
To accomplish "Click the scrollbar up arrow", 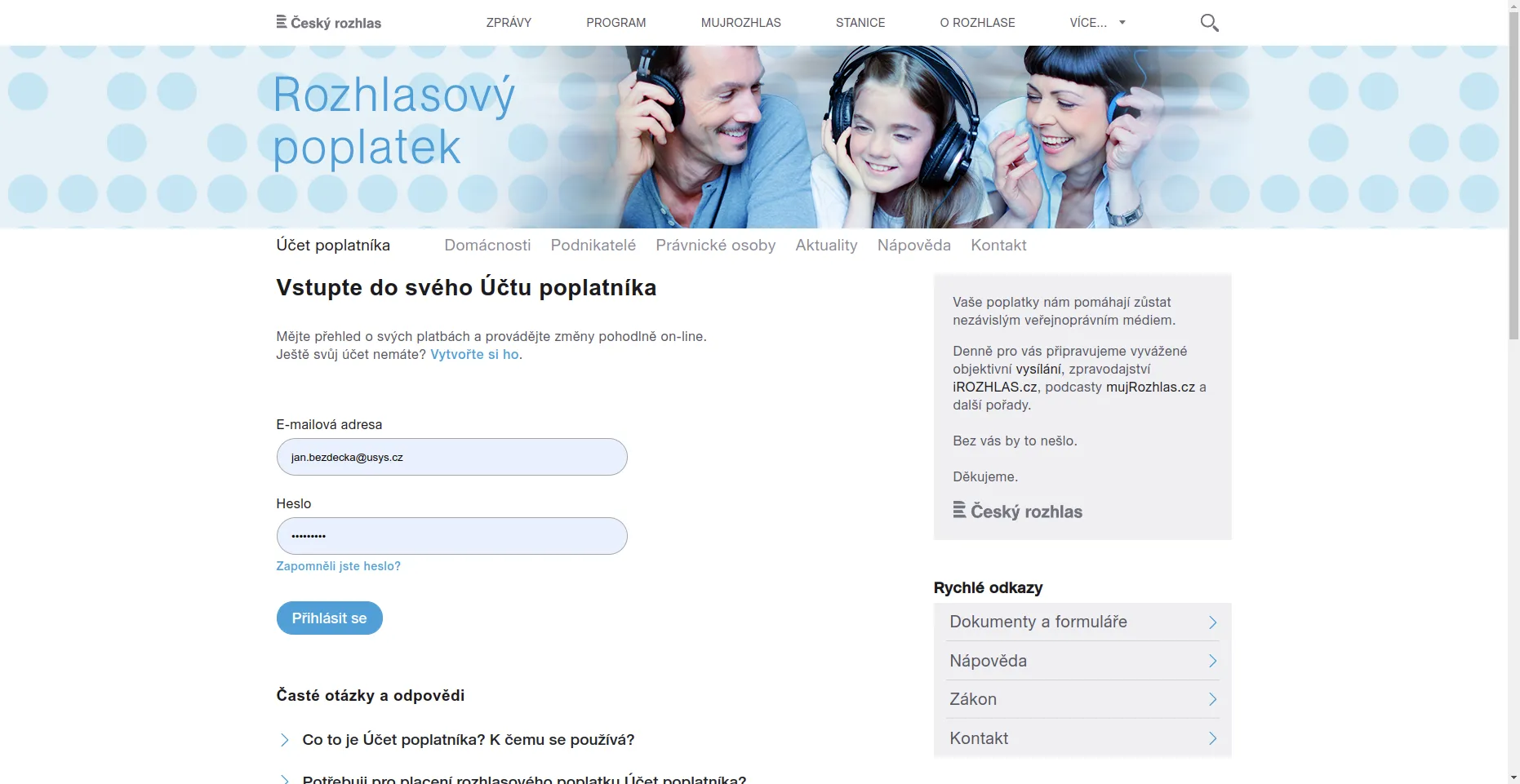I will 1513,5.
